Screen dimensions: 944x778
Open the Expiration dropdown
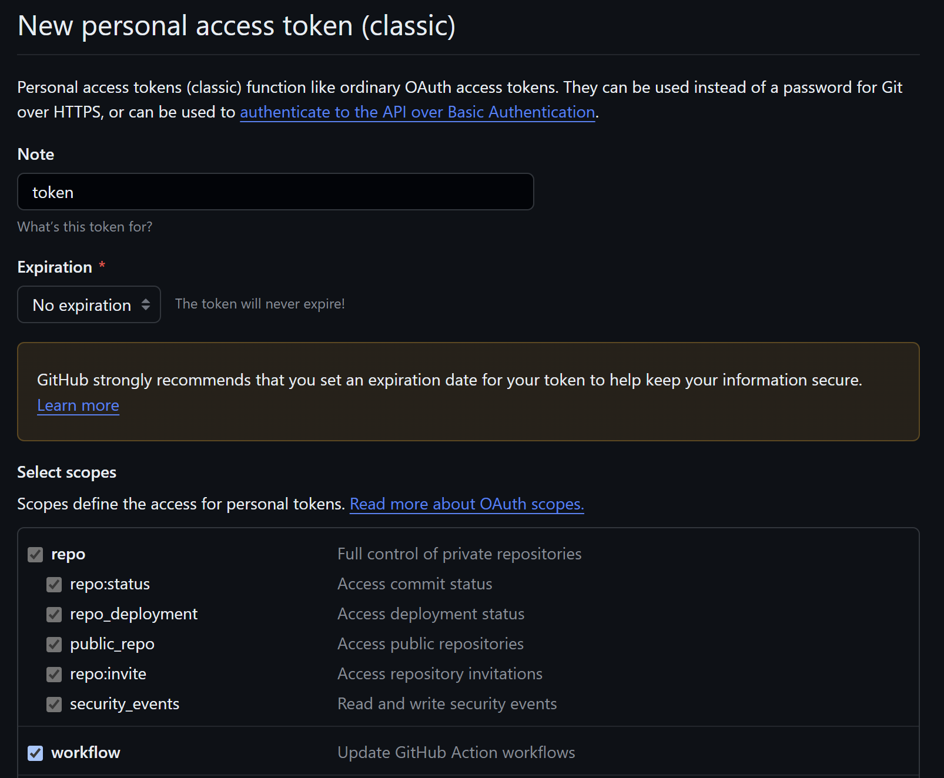tap(89, 304)
